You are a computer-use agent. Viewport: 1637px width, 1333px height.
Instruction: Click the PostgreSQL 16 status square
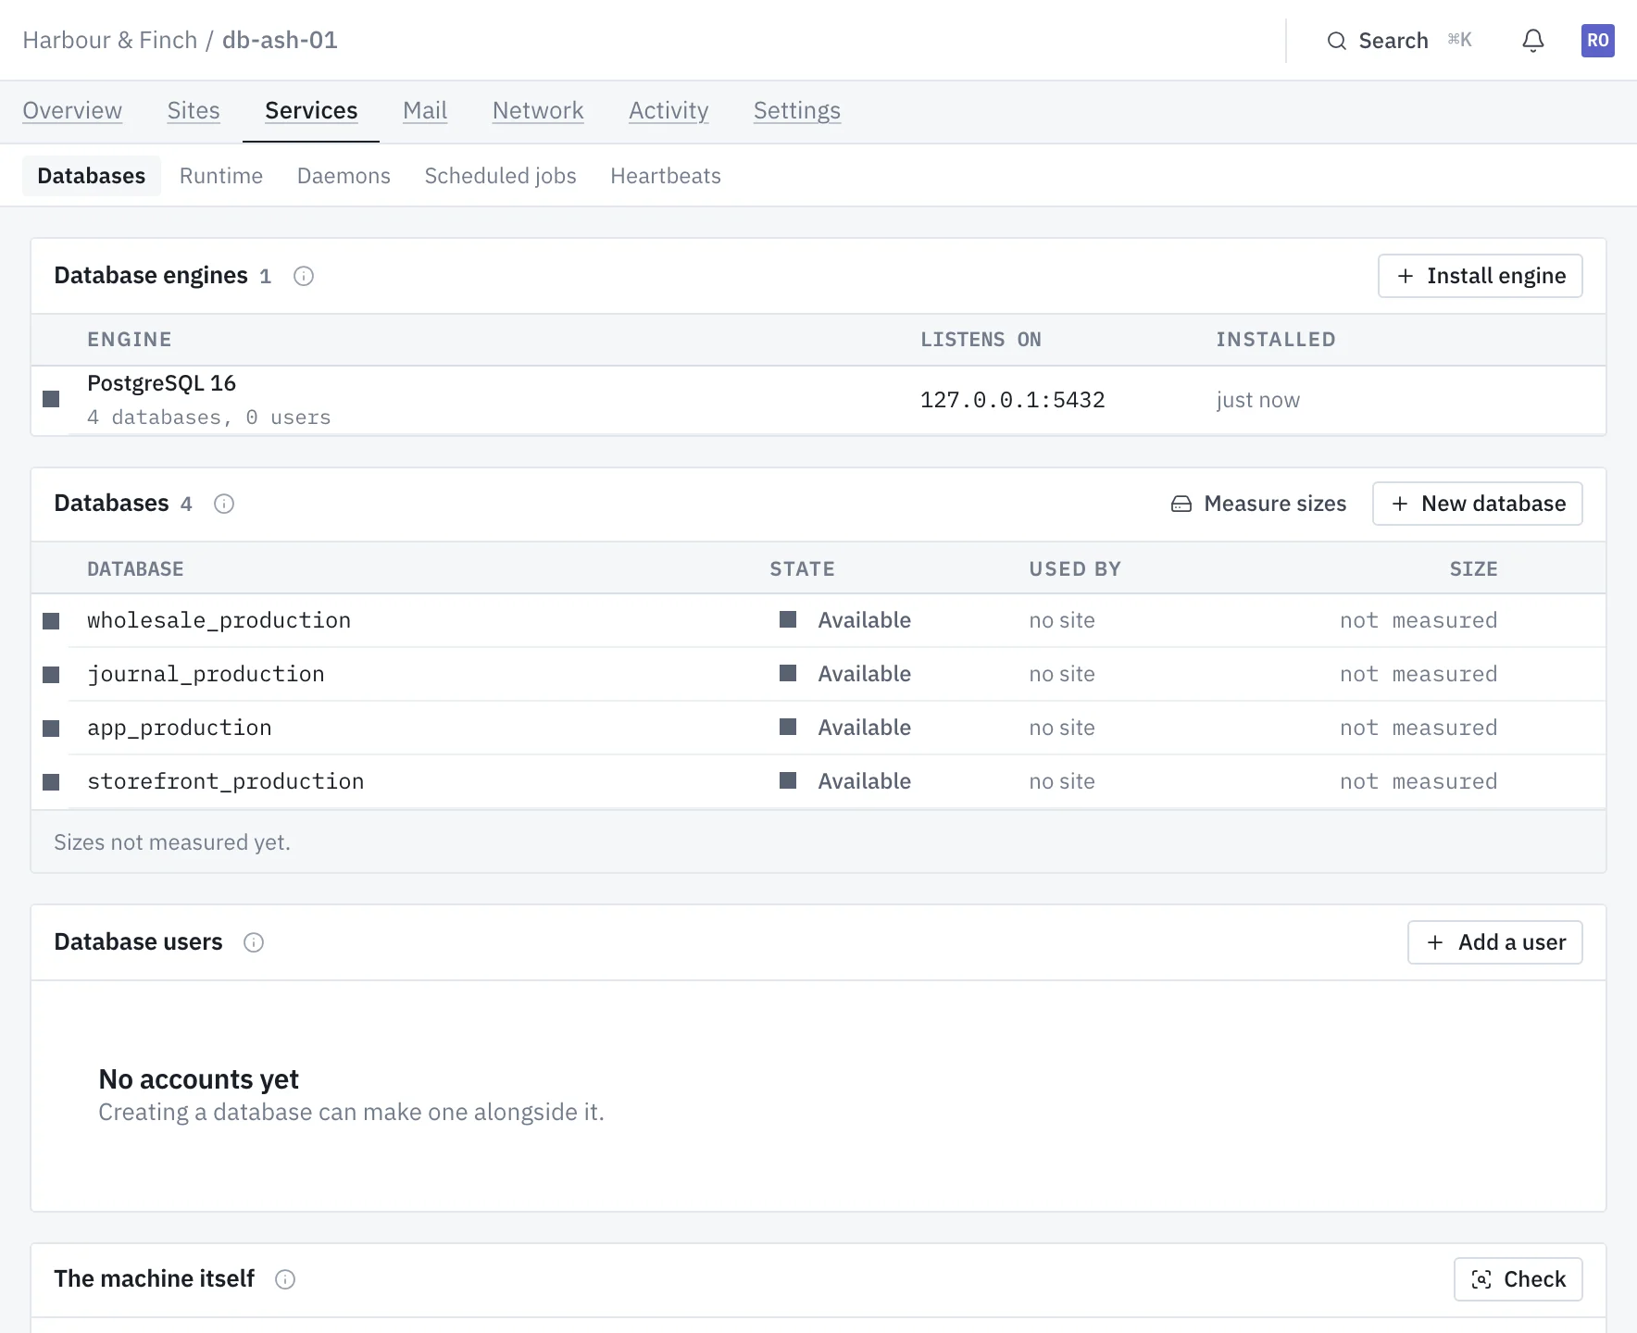click(x=51, y=399)
